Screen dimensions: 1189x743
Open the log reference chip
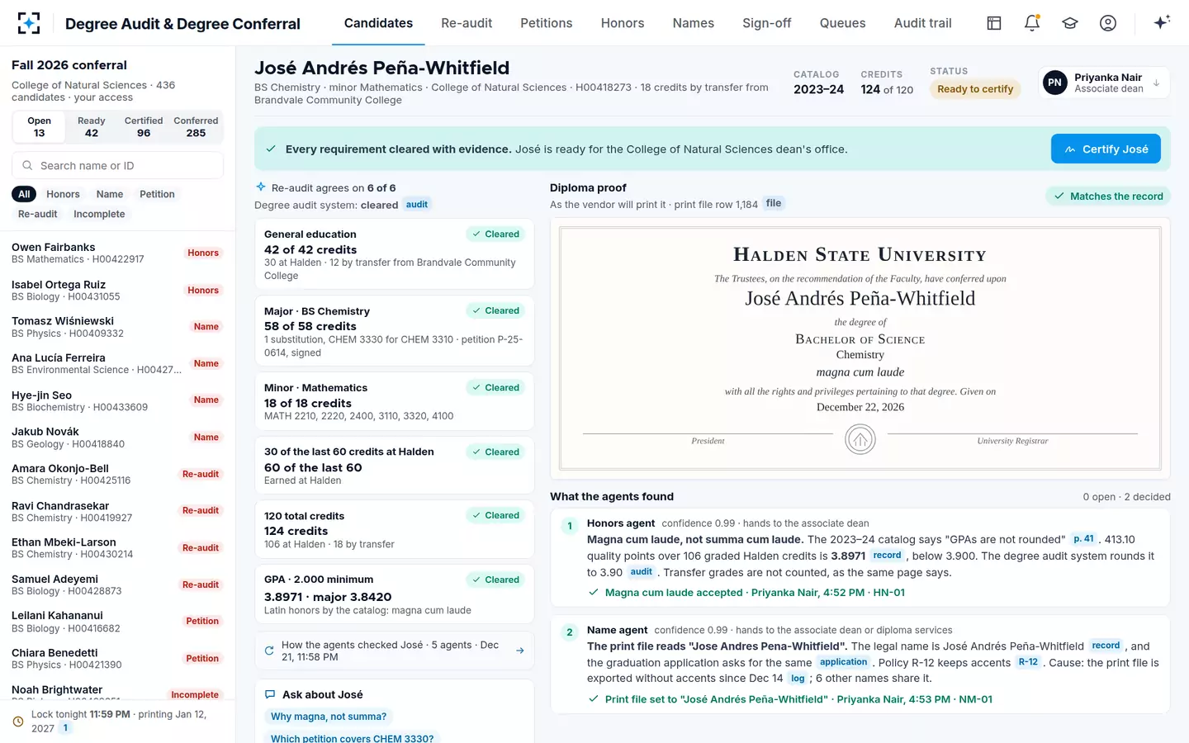tap(798, 679)
